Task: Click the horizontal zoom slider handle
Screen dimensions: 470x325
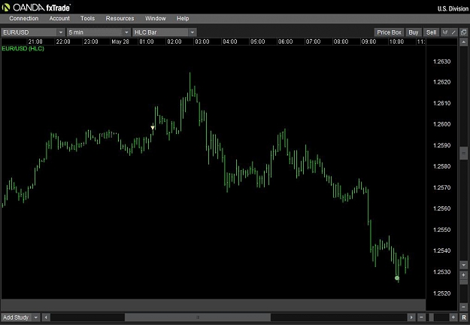Action: click(x=432, y=317)
